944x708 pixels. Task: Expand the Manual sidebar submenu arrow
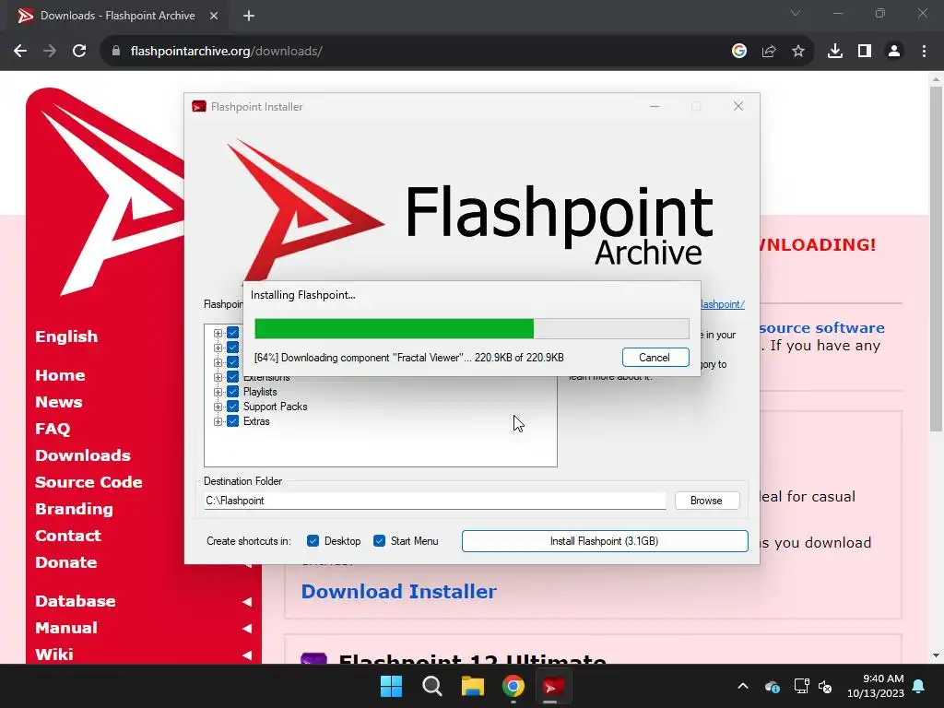pyautogui.click(x=247, y=628)
